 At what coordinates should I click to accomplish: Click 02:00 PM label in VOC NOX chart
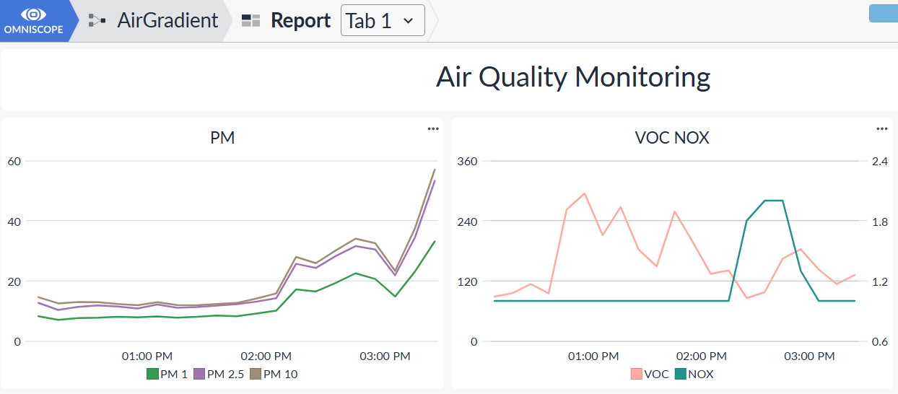pyautogui.click(x=702, y=356)
